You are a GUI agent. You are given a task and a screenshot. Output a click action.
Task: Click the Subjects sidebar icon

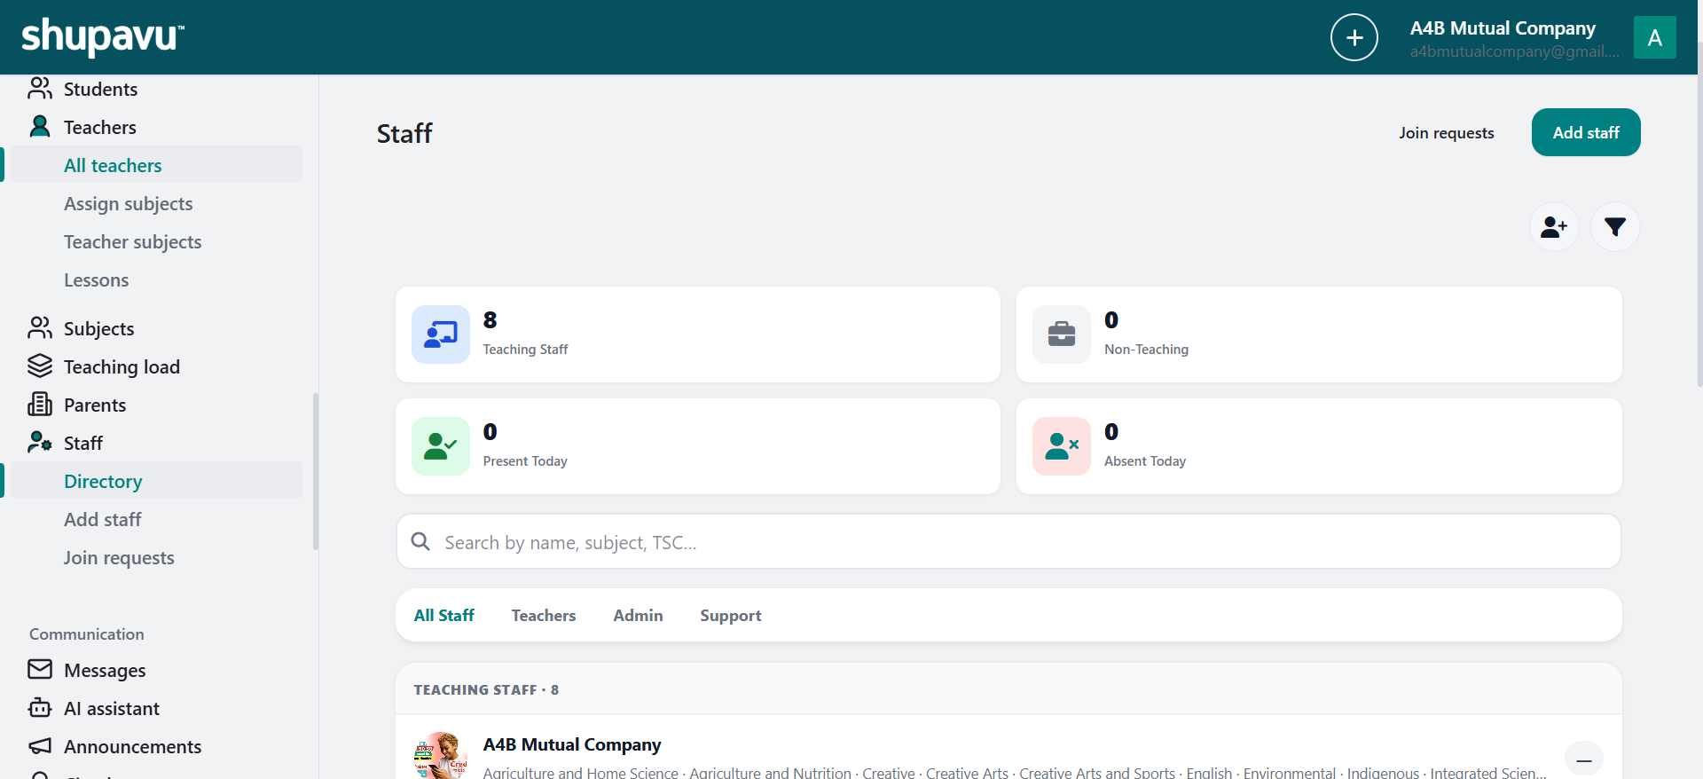click(x=40, y=328)
